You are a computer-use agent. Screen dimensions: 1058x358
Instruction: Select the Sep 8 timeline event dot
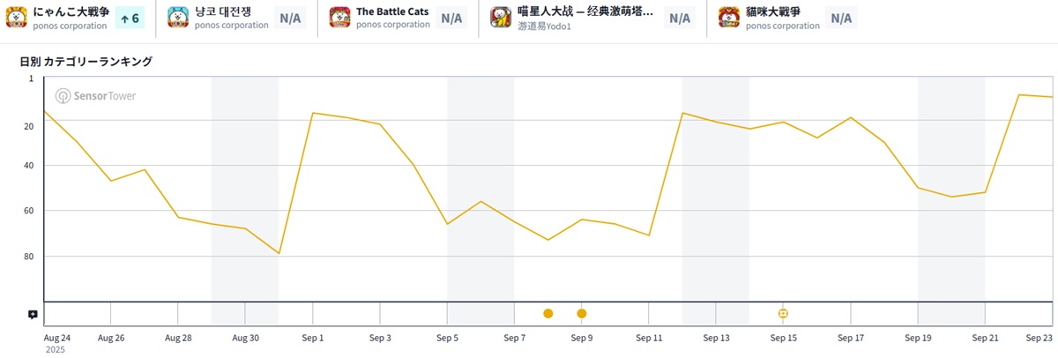point(548,313)
